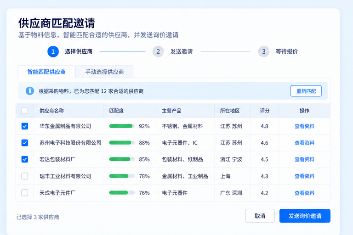Click the 等待报价 step label
The height and width of the screenshot is (235, 353).
287,51
